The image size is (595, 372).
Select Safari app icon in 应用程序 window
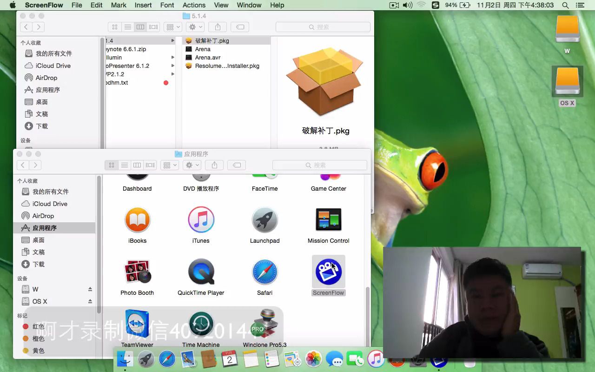(264, 272)
